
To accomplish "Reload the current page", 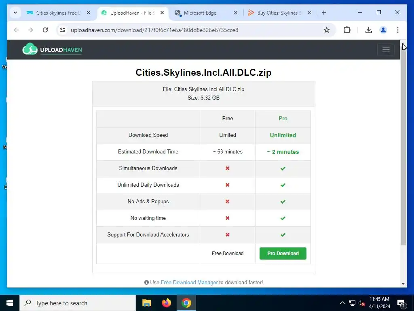I will [45, 30].
